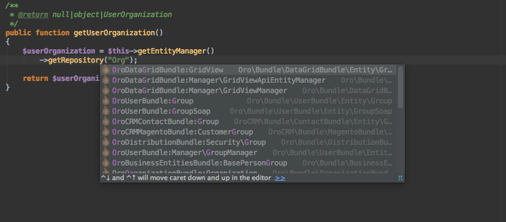
Task: Select OroBusinessEntitiesBundle:BasePersonGroup entry
Action: 248,163
